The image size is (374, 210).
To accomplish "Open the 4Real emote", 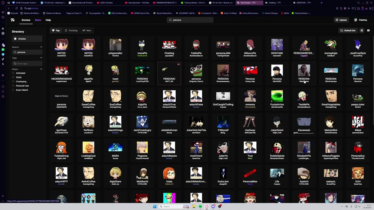I will click(x=358, y=125).
